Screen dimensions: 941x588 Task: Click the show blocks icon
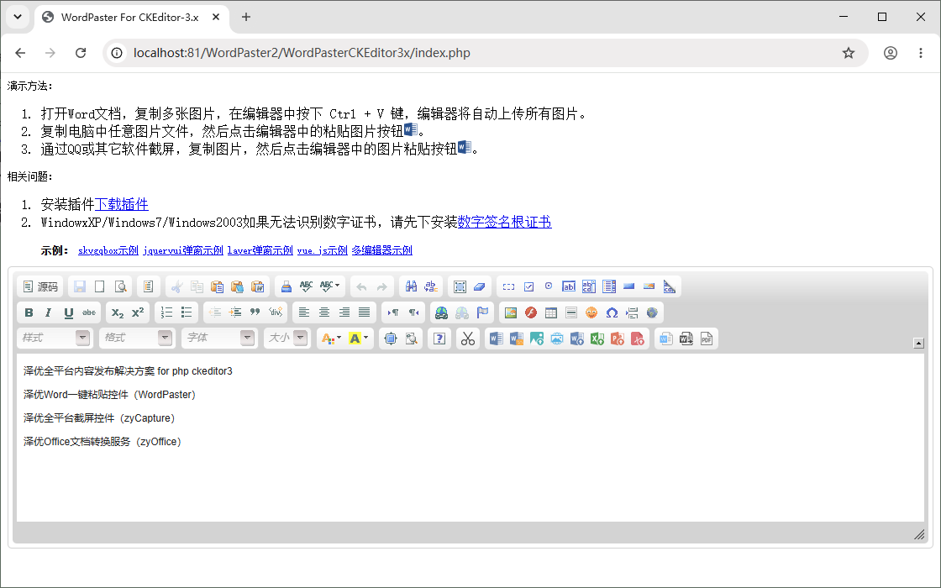click(x=411, y=339)
